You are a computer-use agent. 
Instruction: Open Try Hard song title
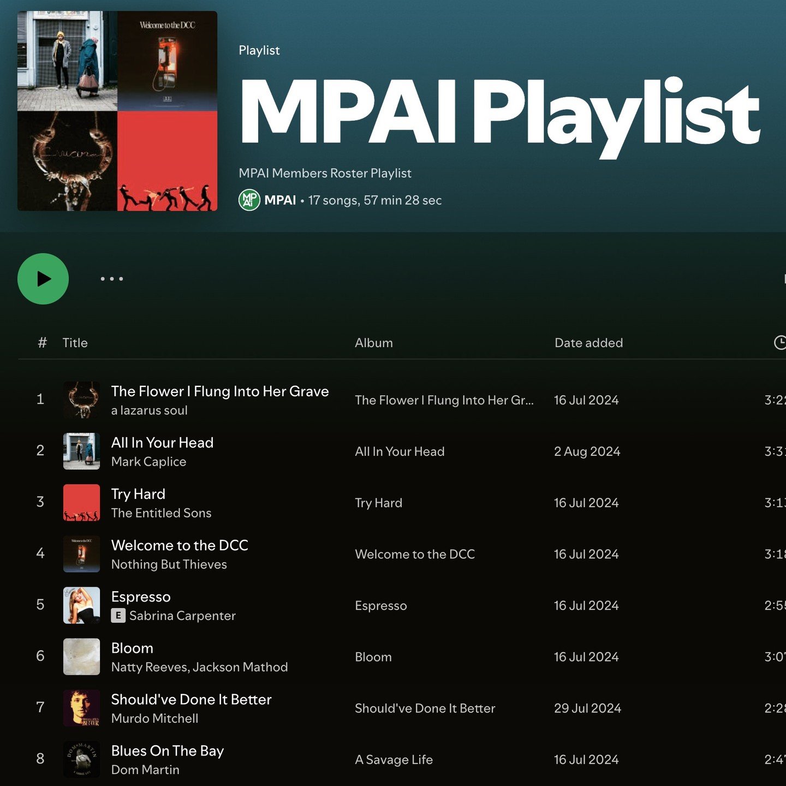pyautogui.click(x=138, y=494)
